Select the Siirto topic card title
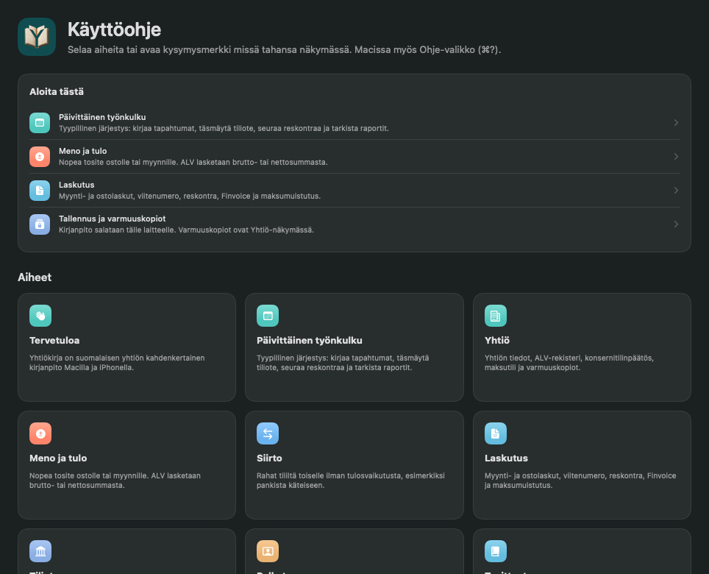The image size is (709, 574). coord(269,458)
